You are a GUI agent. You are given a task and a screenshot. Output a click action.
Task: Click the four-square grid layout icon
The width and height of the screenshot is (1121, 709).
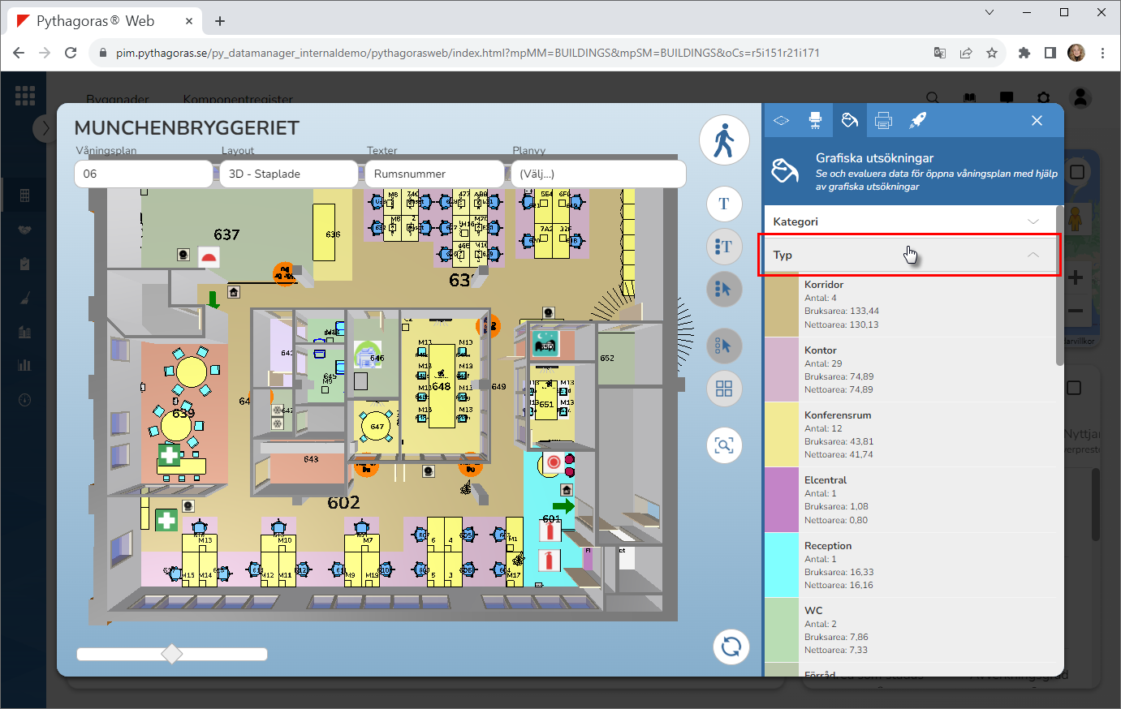724,389
